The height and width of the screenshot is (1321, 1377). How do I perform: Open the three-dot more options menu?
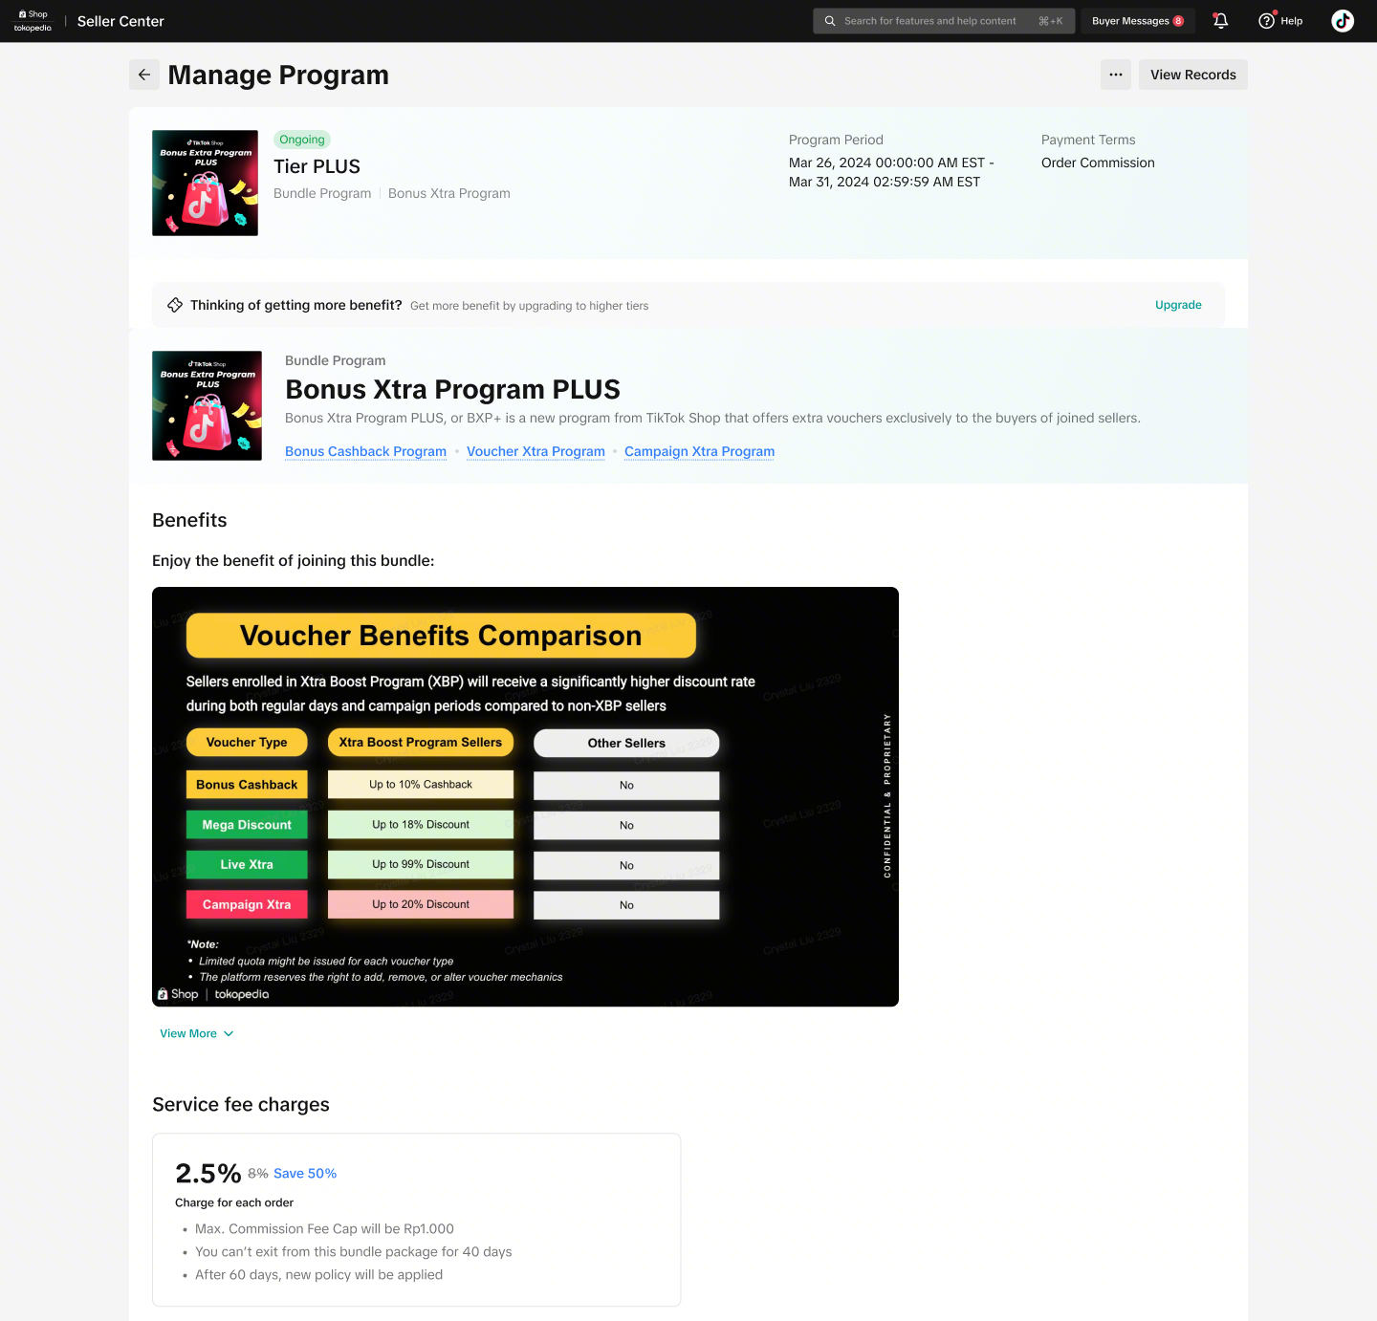click(x=1116, y=75)
